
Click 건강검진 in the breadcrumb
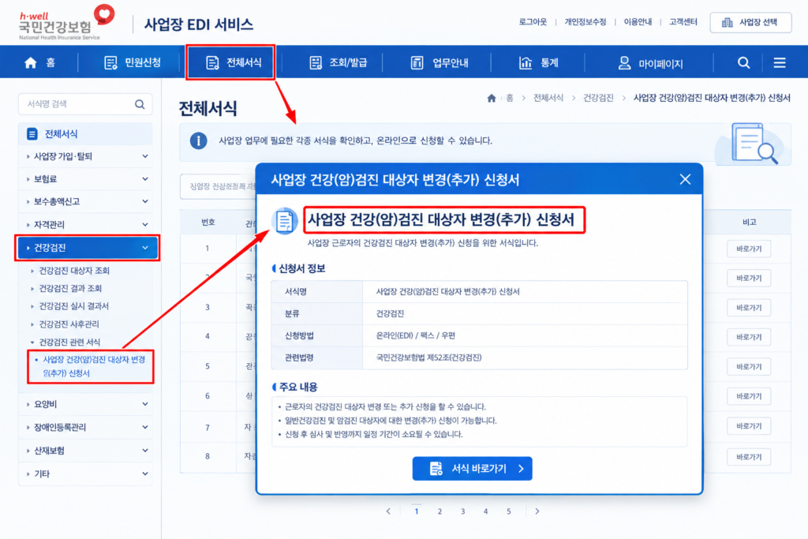point(598,98)
